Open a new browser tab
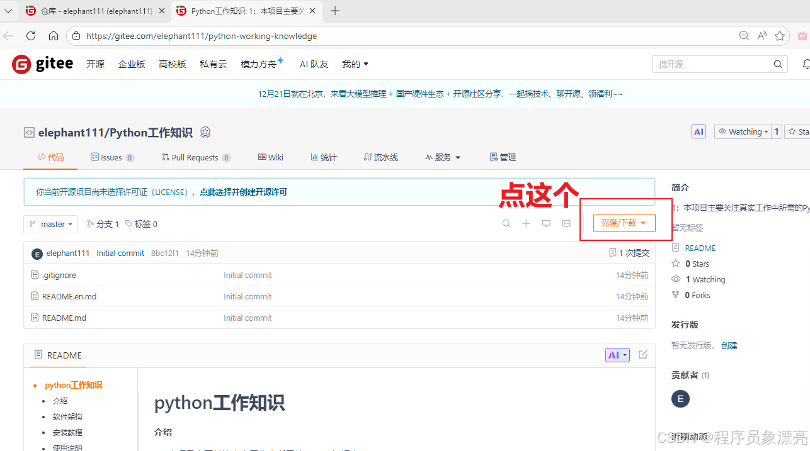 pos(335,11)
